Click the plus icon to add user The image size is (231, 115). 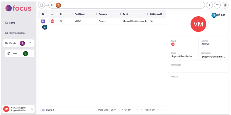[209, 5]
